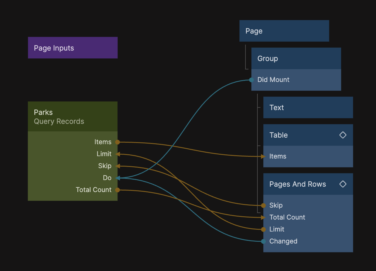Click the diamond icon on Table node
This screenshot has width=376, height=271.
[x=343, y=135]
